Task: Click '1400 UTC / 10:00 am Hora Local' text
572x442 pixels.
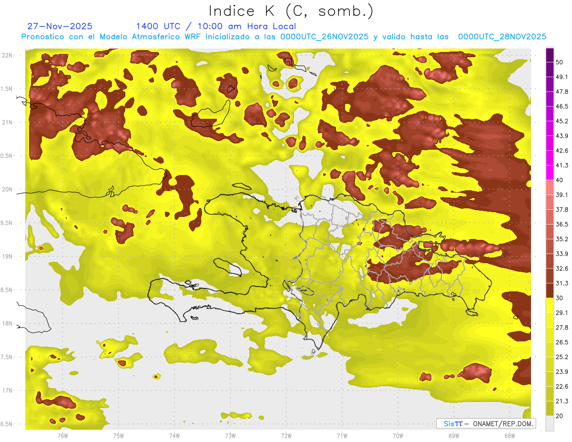Action: (x=216, y=26)
